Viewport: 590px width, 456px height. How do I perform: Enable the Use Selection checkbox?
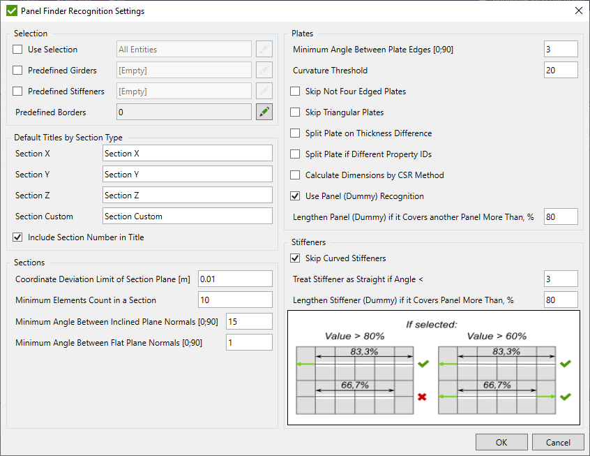coord(17,49)
